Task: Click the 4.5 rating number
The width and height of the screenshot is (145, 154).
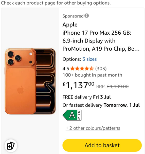Action: [x=66, y=68]
